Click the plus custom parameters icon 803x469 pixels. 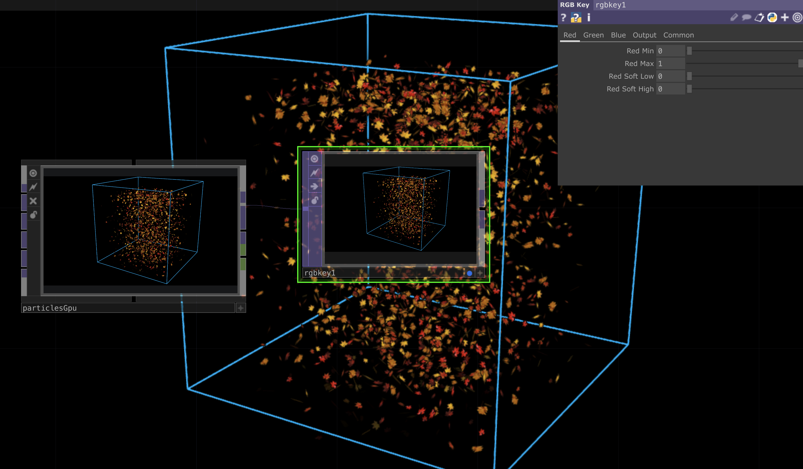point(785,18)
